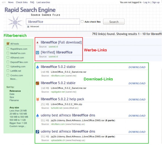Open the Custom range... size filter
This screenshot has width=162, height=145.
(x=17, y=126)
